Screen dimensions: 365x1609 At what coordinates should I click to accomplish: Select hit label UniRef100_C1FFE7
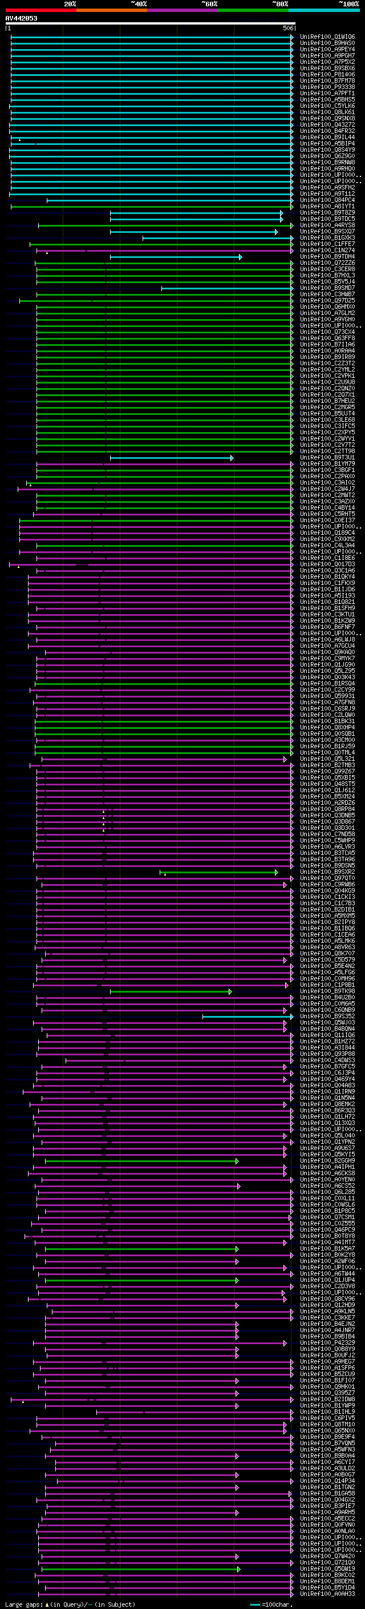pos(327,244)
